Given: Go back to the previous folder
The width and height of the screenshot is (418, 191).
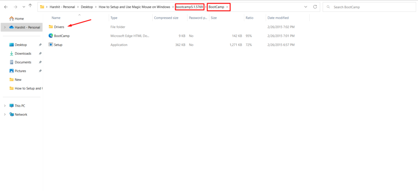Looking at the screenshot, I should pos(6,7).
